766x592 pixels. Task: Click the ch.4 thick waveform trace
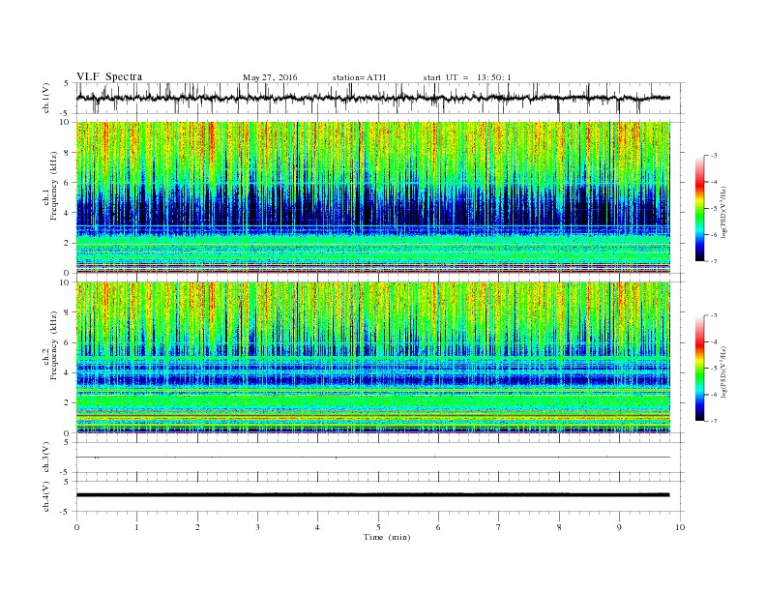[373, 495]
